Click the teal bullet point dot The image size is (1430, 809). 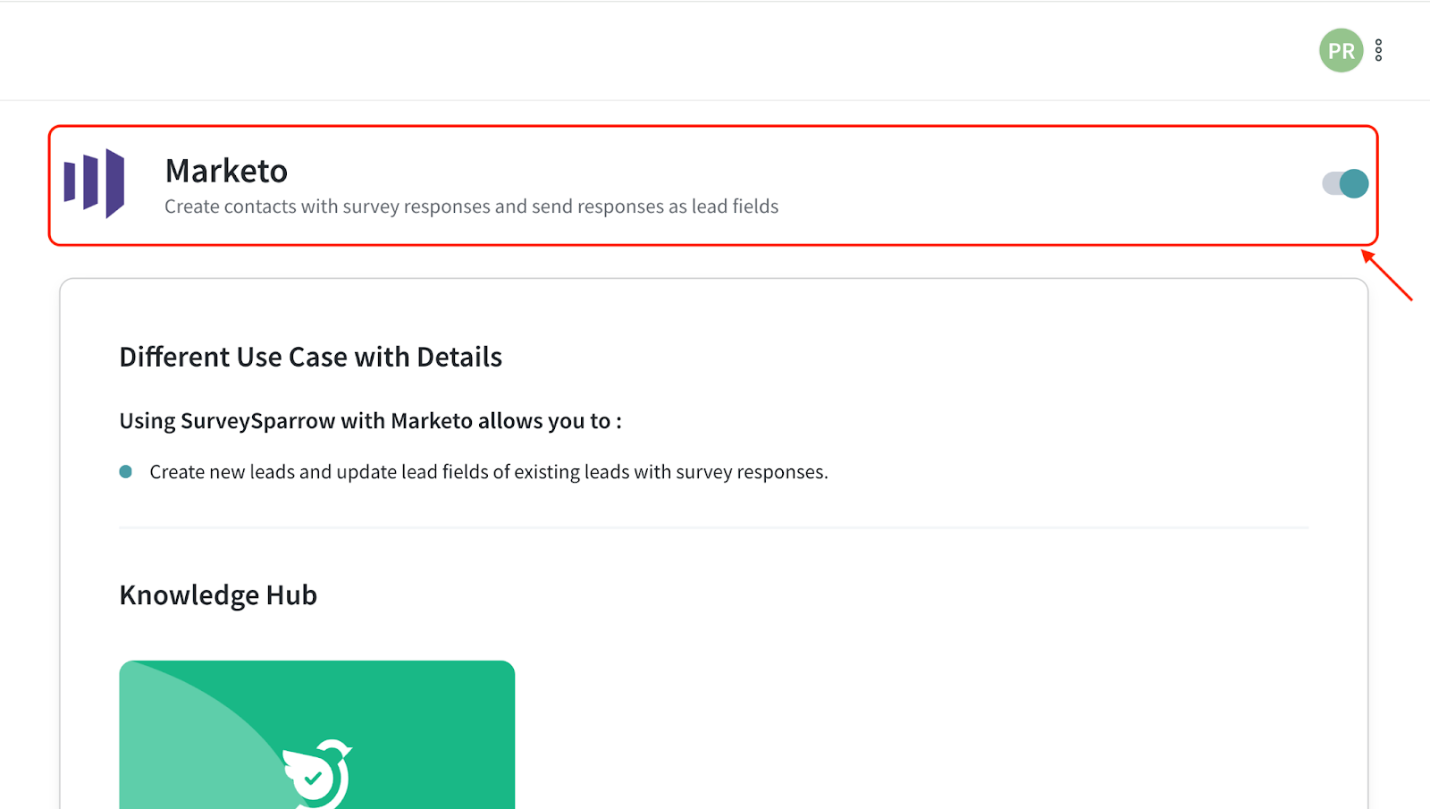pyautogui.click(x=126, y=472)
